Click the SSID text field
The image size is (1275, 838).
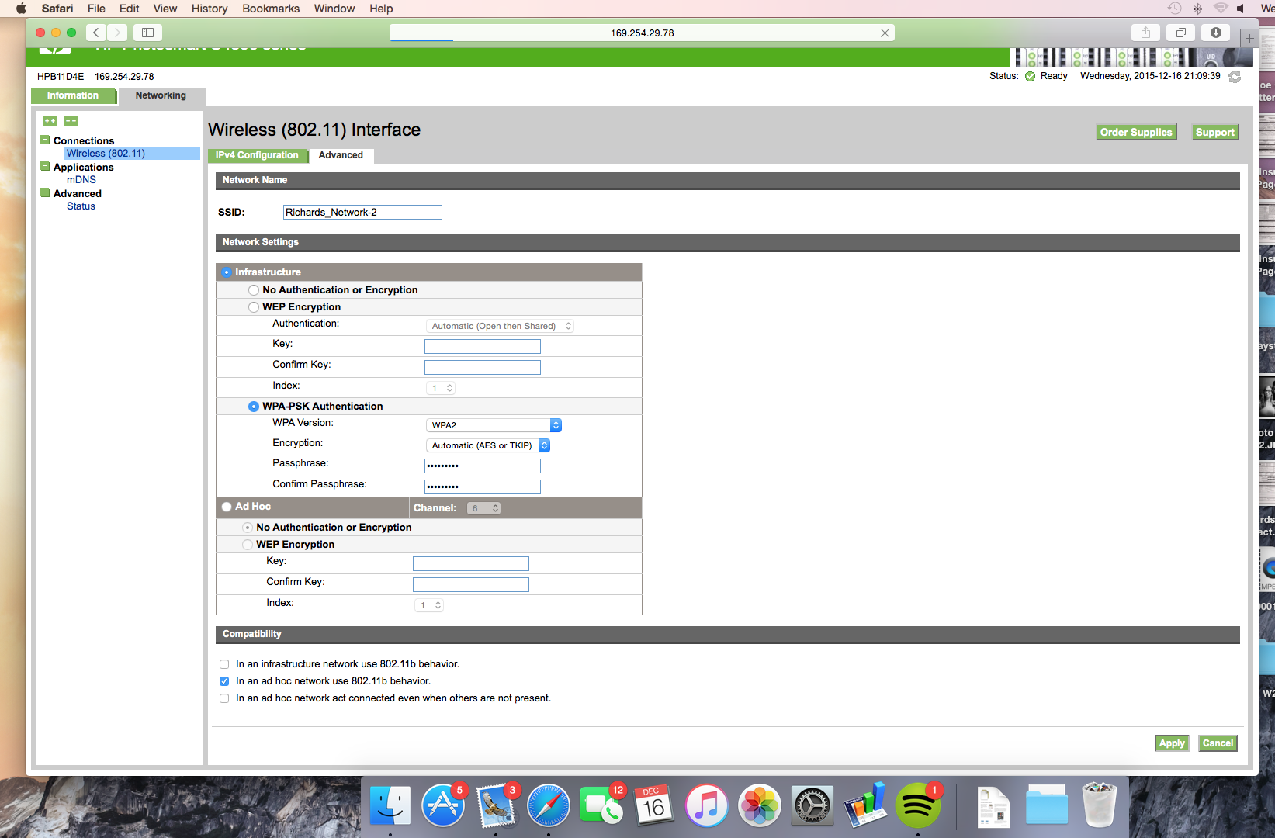pyautogui.click(x=362, y=213)
